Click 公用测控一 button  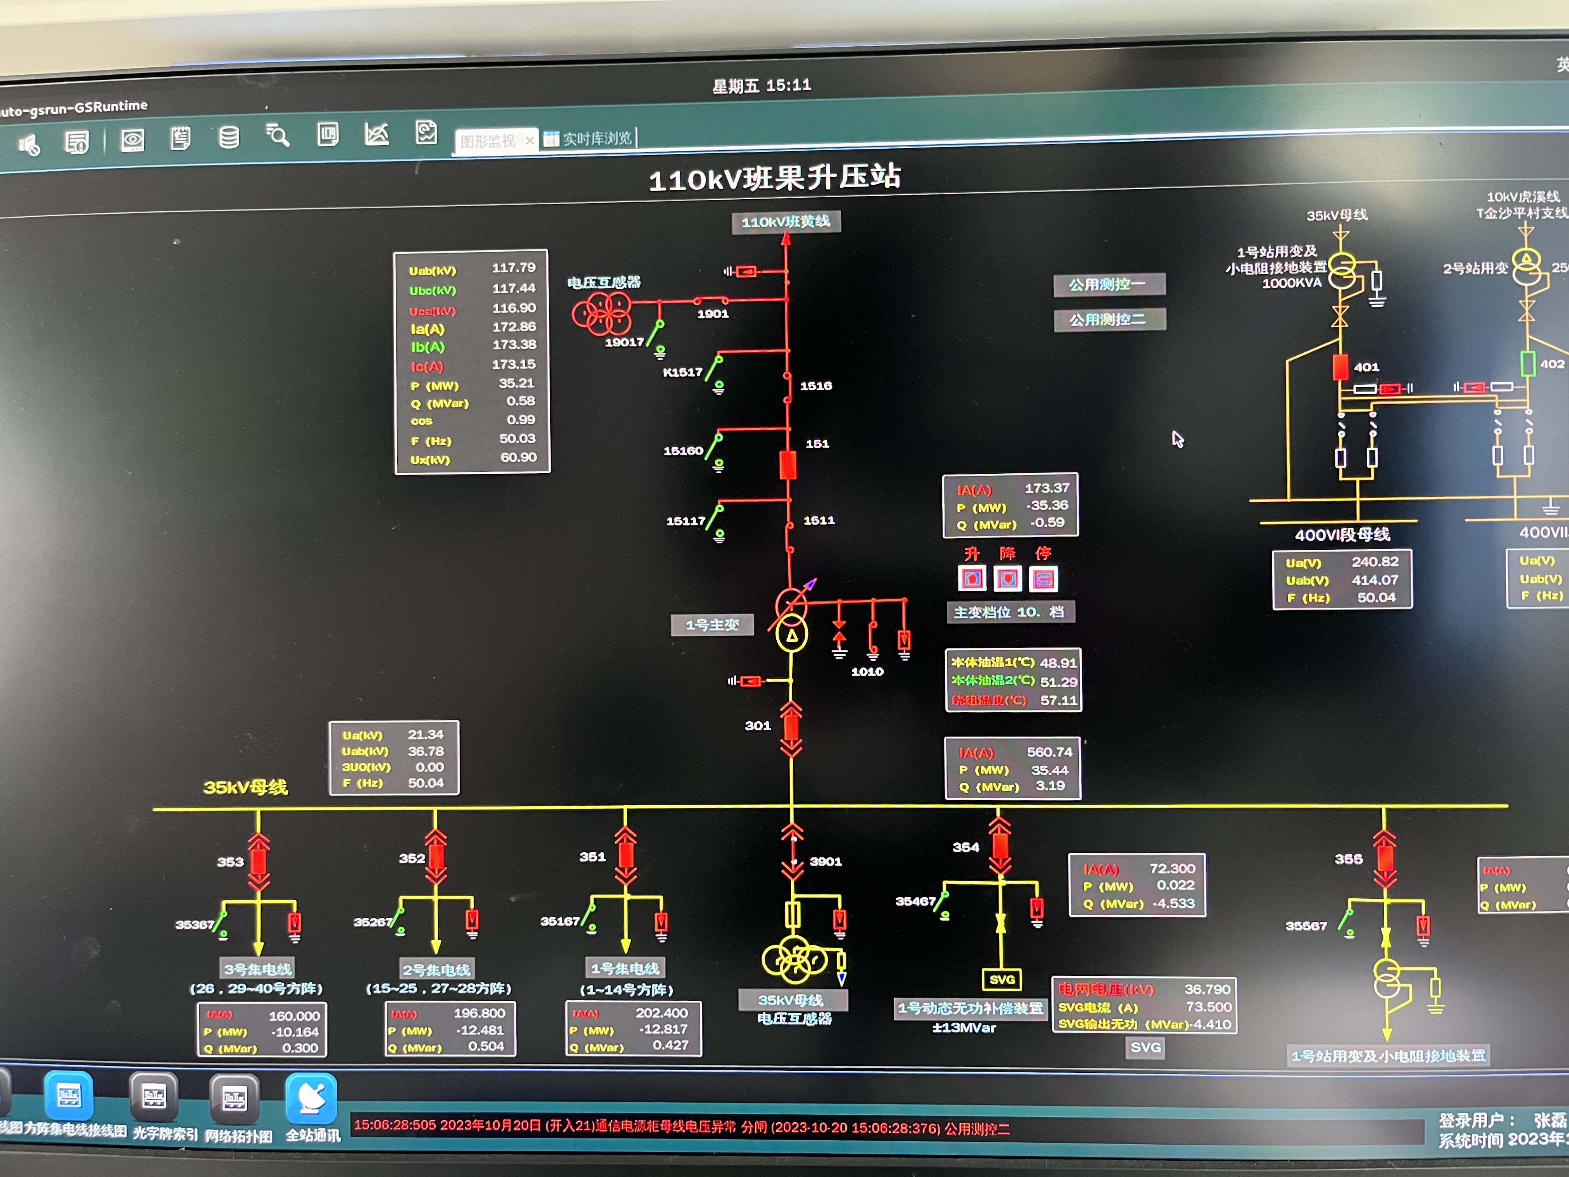tap(1109, 285)
